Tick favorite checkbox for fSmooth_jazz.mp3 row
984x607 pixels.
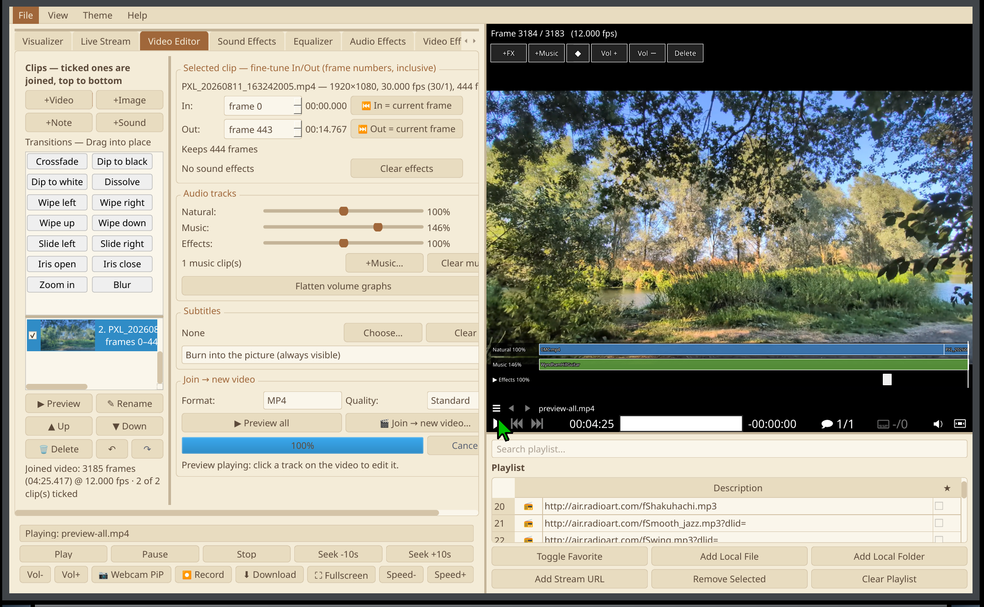[x=939, y=523]
